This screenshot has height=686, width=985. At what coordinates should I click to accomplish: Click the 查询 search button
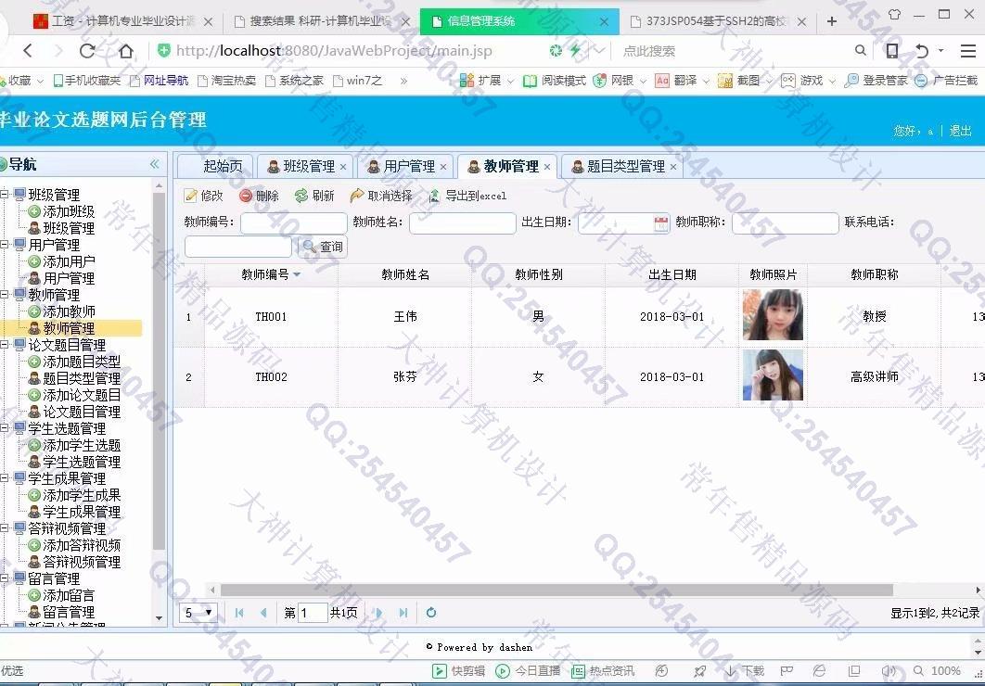coord(322,247)
